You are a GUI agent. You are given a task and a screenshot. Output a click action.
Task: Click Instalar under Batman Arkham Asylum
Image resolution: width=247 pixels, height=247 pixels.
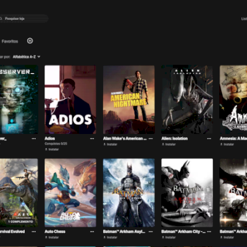pos(111,237)
